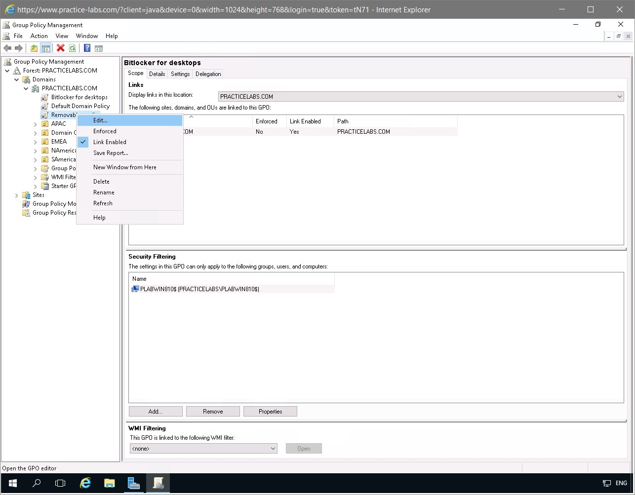
Task: Click the Up One Level folder icon
Action: [34, 48]
